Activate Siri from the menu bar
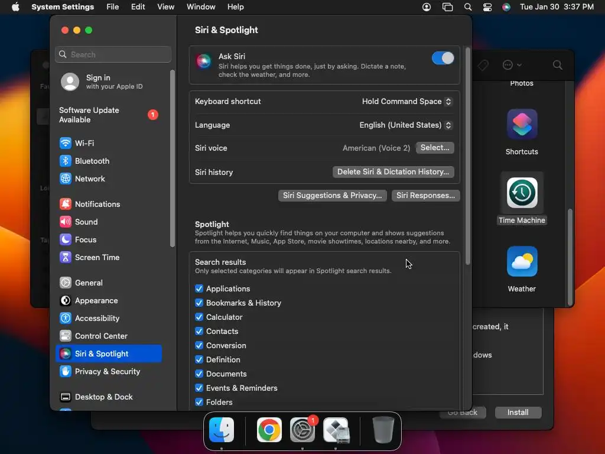This screenshot has height=454, width=605. [506, 7]
